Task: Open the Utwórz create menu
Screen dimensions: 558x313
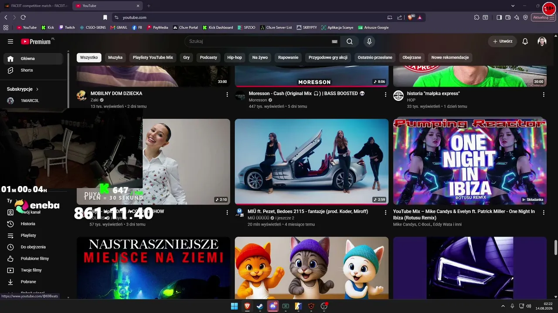Action: click(x=502, y=41)
